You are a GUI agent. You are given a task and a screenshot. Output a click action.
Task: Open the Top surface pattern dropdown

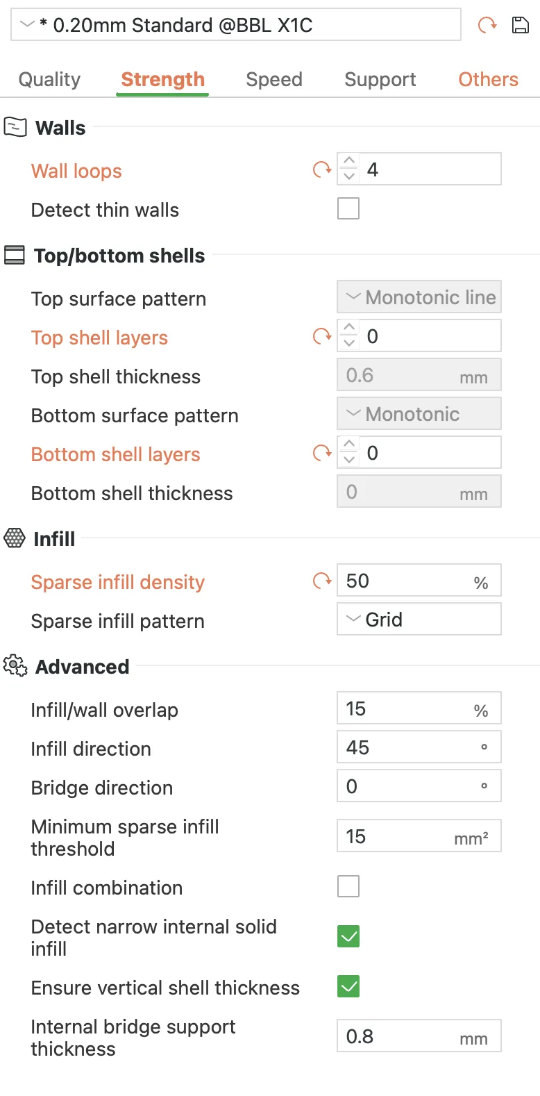pos(419,297)
